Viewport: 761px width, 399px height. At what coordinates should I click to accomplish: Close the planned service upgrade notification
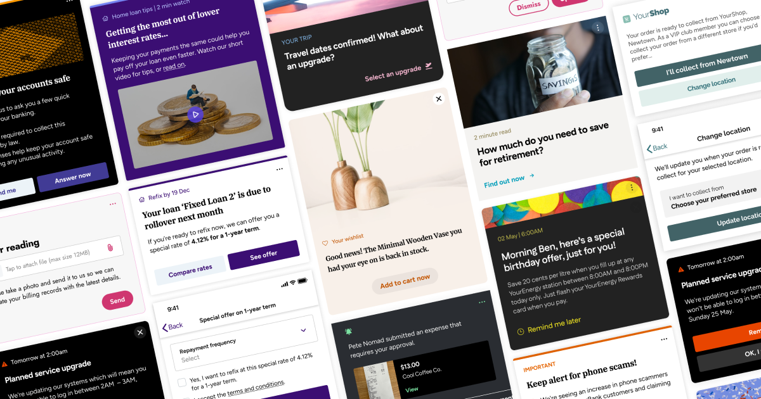point(140,333)
